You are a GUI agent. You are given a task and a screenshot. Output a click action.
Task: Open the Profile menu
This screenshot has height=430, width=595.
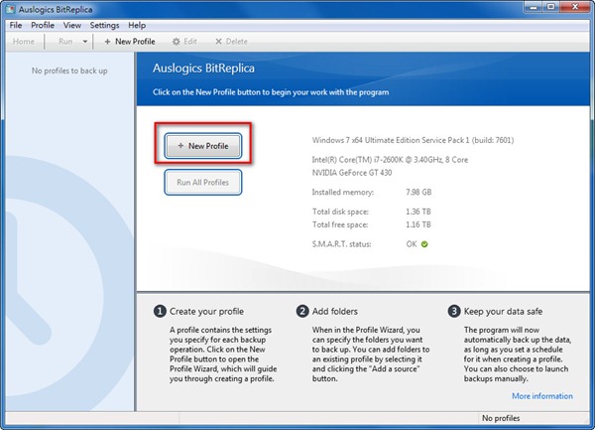43,25
